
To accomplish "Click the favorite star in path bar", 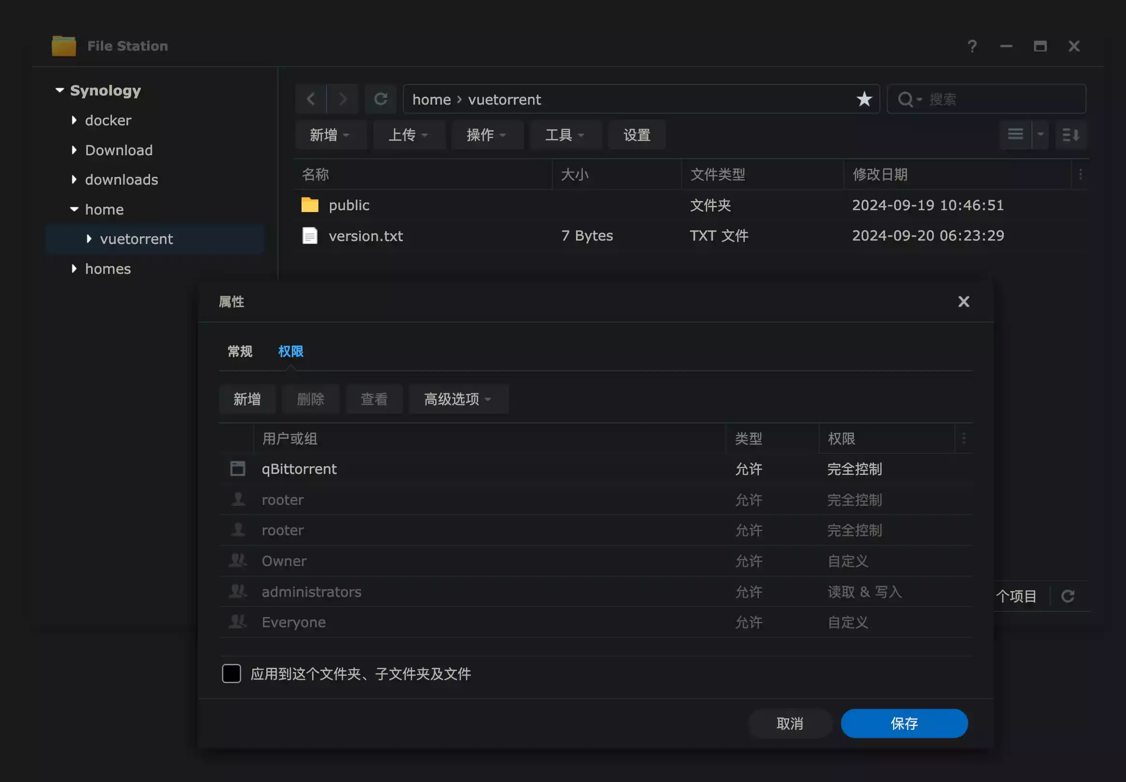I will click(864, 99).
